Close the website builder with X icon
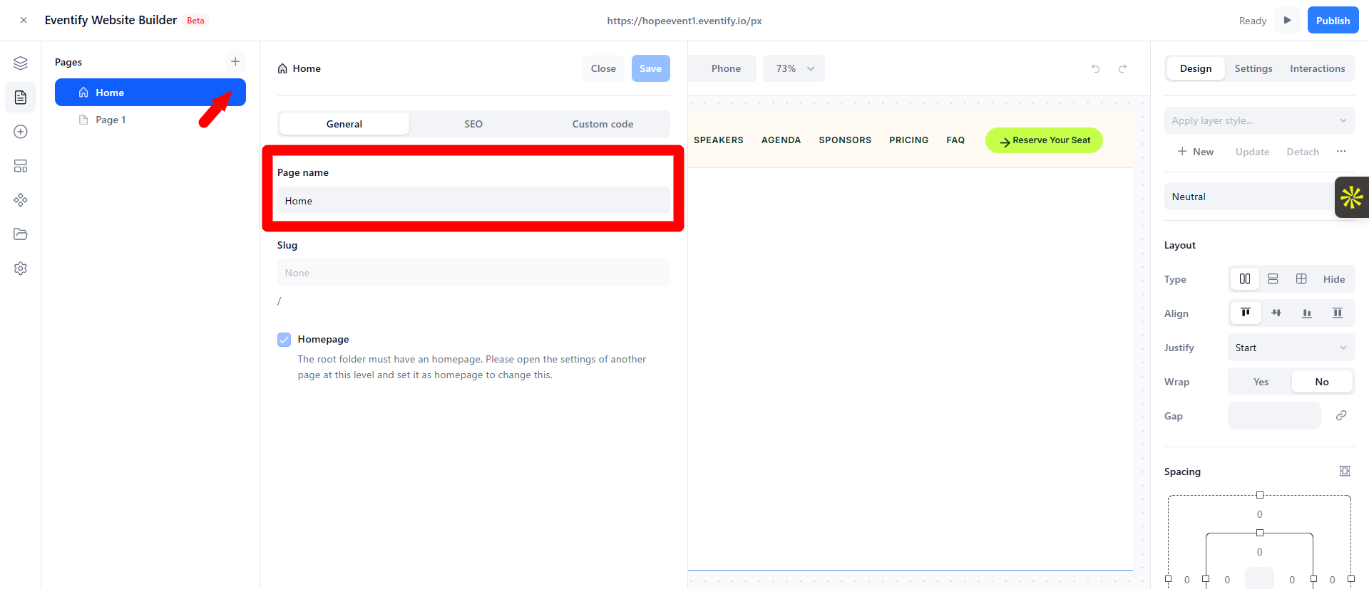 (x=24, y=21)
